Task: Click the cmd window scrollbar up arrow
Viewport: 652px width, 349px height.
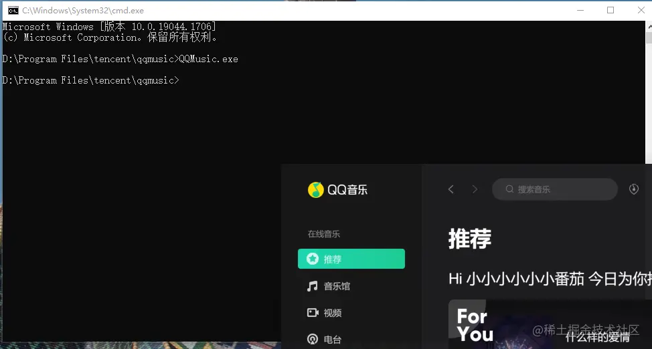Action: (x=649, y=26)
